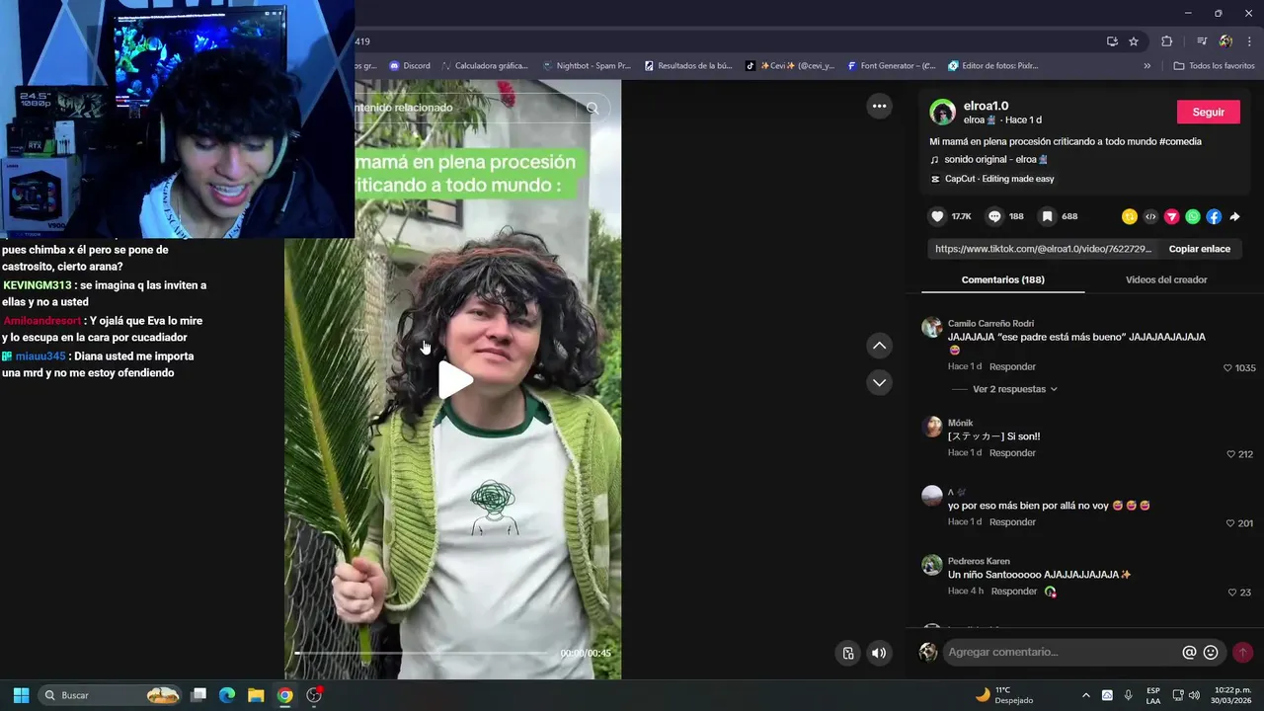This screenshot has width=1264, height=711.
Task: Open File Explorer from the taskbar
Action: click(x=256, y=695)
